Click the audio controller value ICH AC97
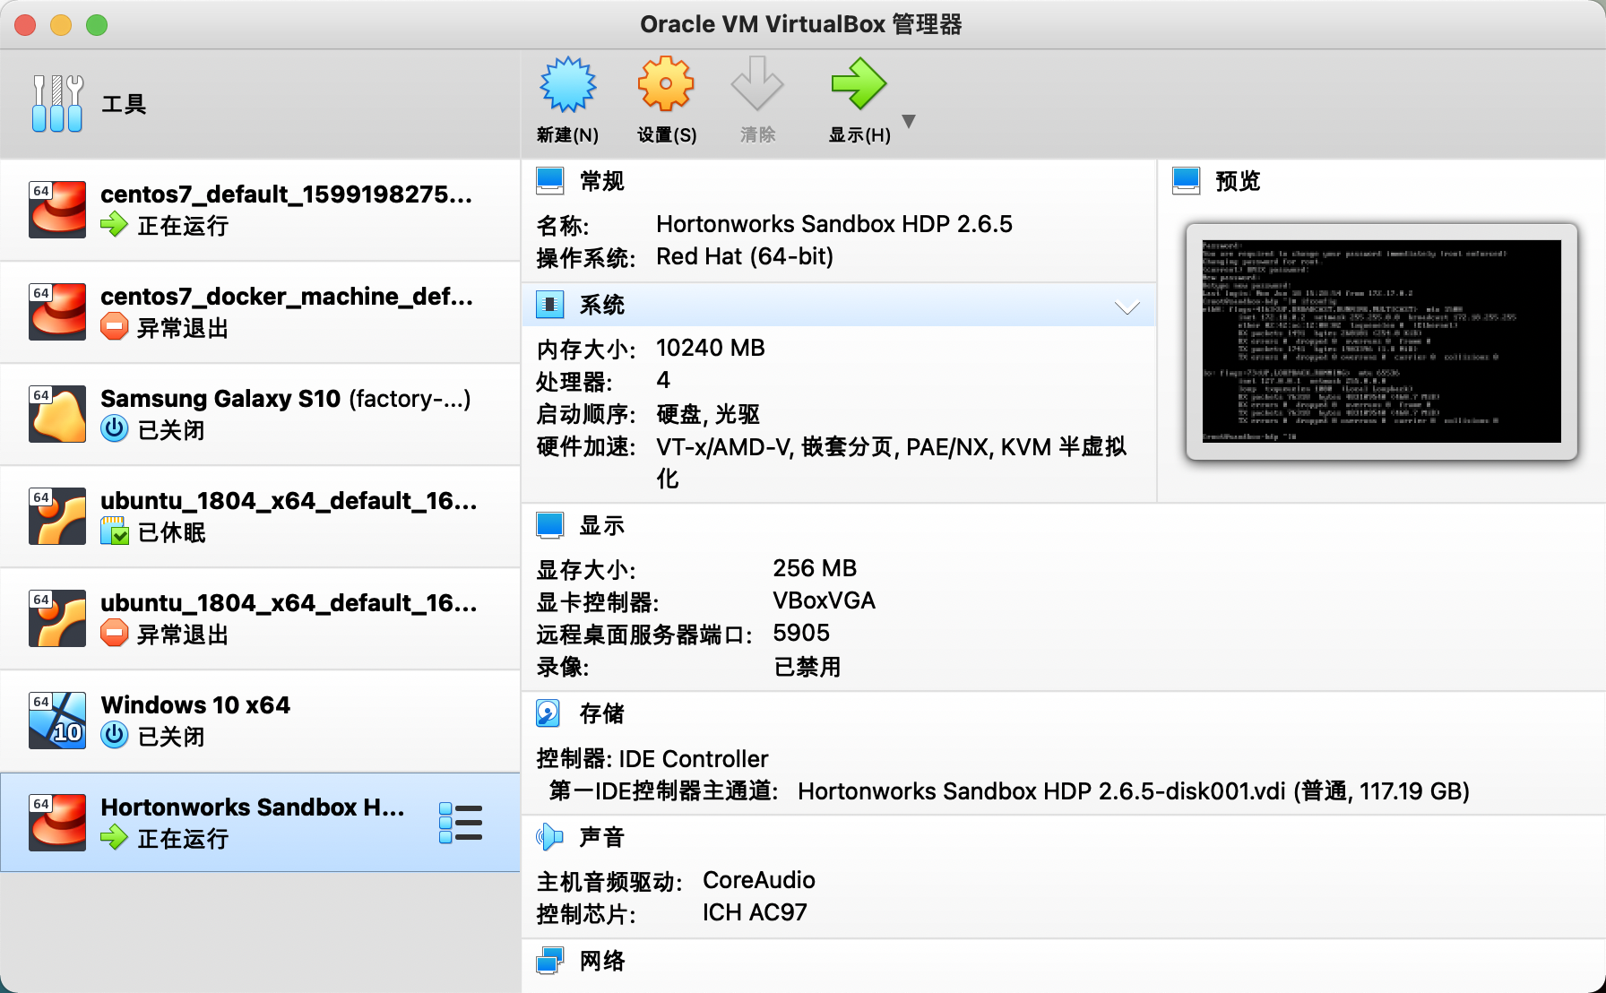Viewport: 1606px width, 993px height. point(755,912)
